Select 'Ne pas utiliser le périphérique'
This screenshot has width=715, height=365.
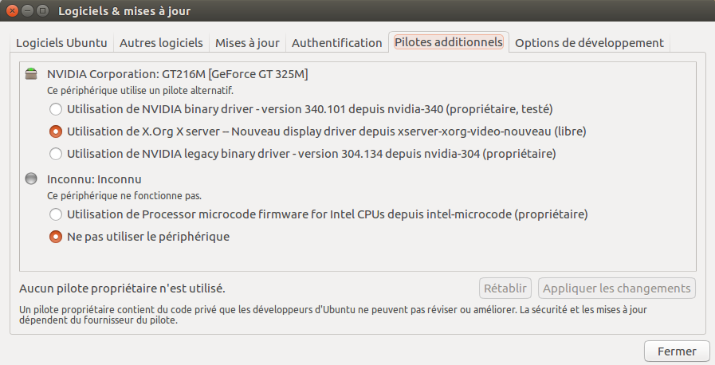point(55,237)
